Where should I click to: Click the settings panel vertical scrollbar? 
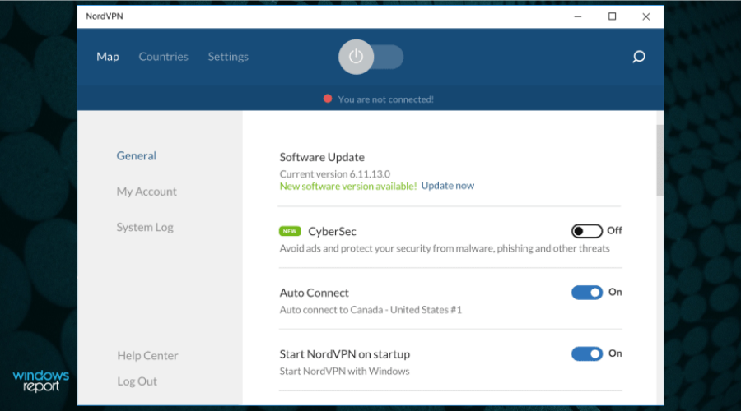click(x=659, y=160)
